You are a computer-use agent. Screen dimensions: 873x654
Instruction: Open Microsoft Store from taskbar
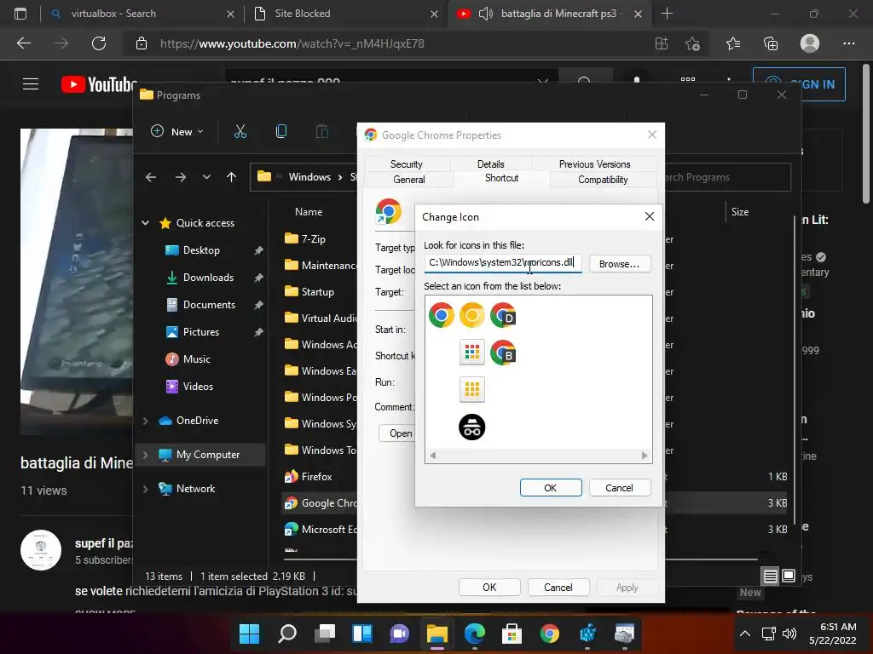coord(512,634)
